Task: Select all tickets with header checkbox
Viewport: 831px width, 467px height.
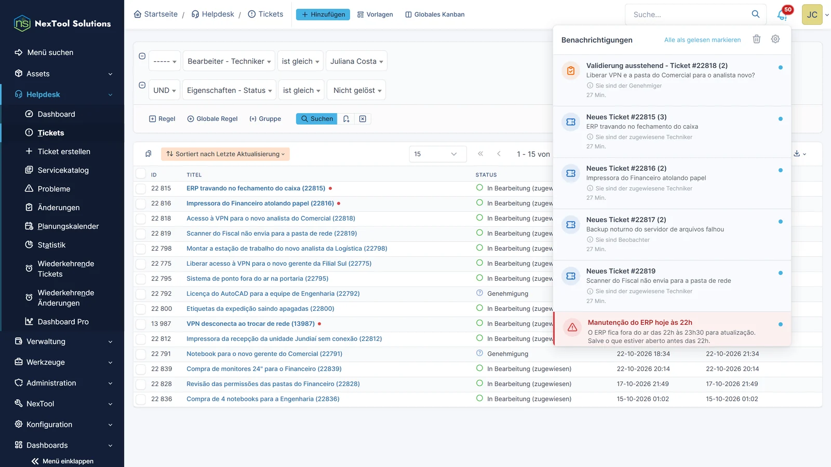Action: point(141,174)
